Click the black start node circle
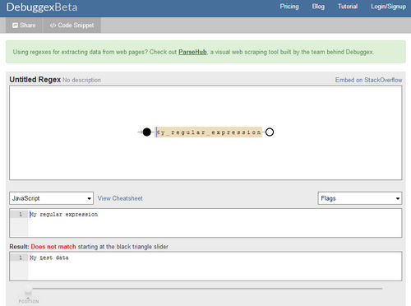The image size is (411, 306). [x=147, y=132]
